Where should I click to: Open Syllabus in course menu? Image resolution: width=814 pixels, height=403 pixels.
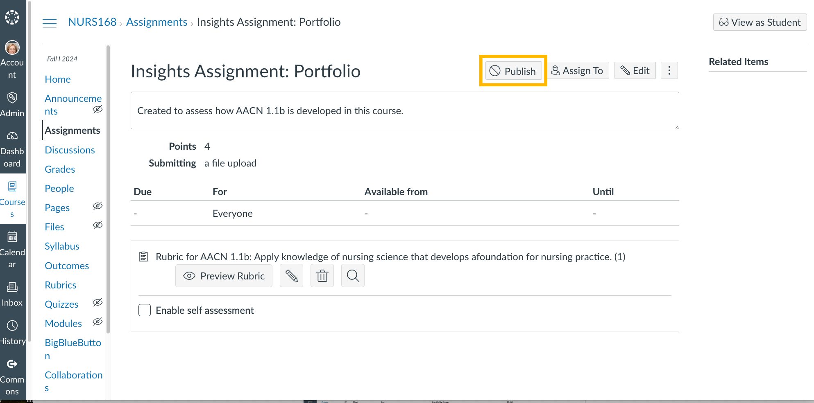coord(62,246)
